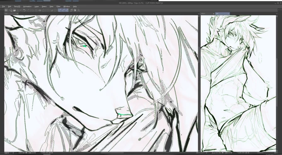The width and height of the screenshot is (282, 155).
Task: Close the left canvas document tab
Action: pyautogui.click(x=17, y=14)
